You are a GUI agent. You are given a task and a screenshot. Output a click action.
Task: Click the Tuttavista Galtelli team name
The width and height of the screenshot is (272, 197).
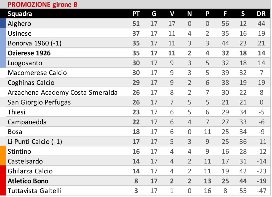pos(35,191)
